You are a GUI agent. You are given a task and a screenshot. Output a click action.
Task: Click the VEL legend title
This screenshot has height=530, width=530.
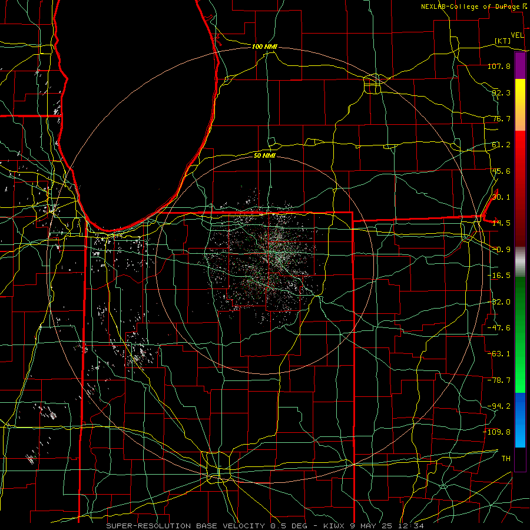(517, 35)
